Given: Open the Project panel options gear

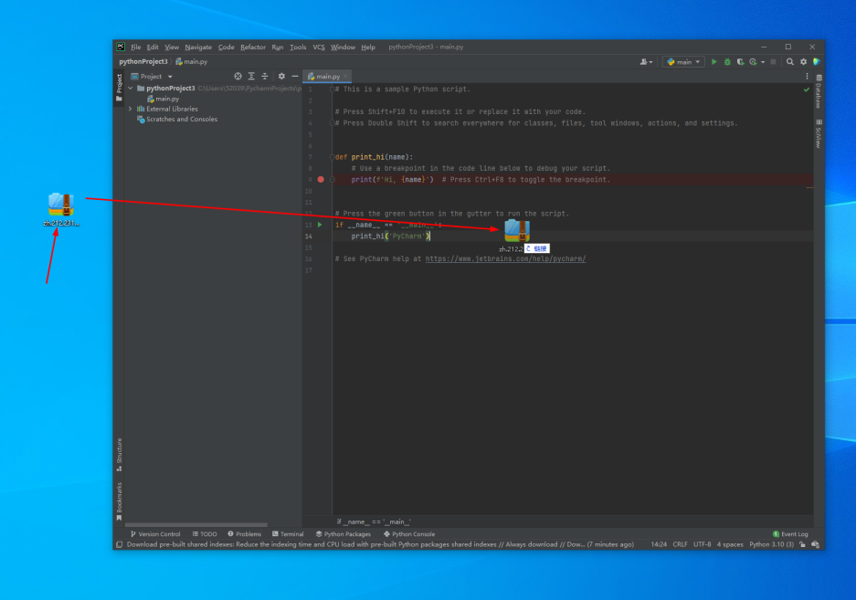Looking at the screenshot, I should click(x=281, y=77).
